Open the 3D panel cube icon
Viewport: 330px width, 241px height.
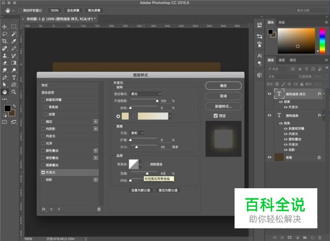click(259, 75)
